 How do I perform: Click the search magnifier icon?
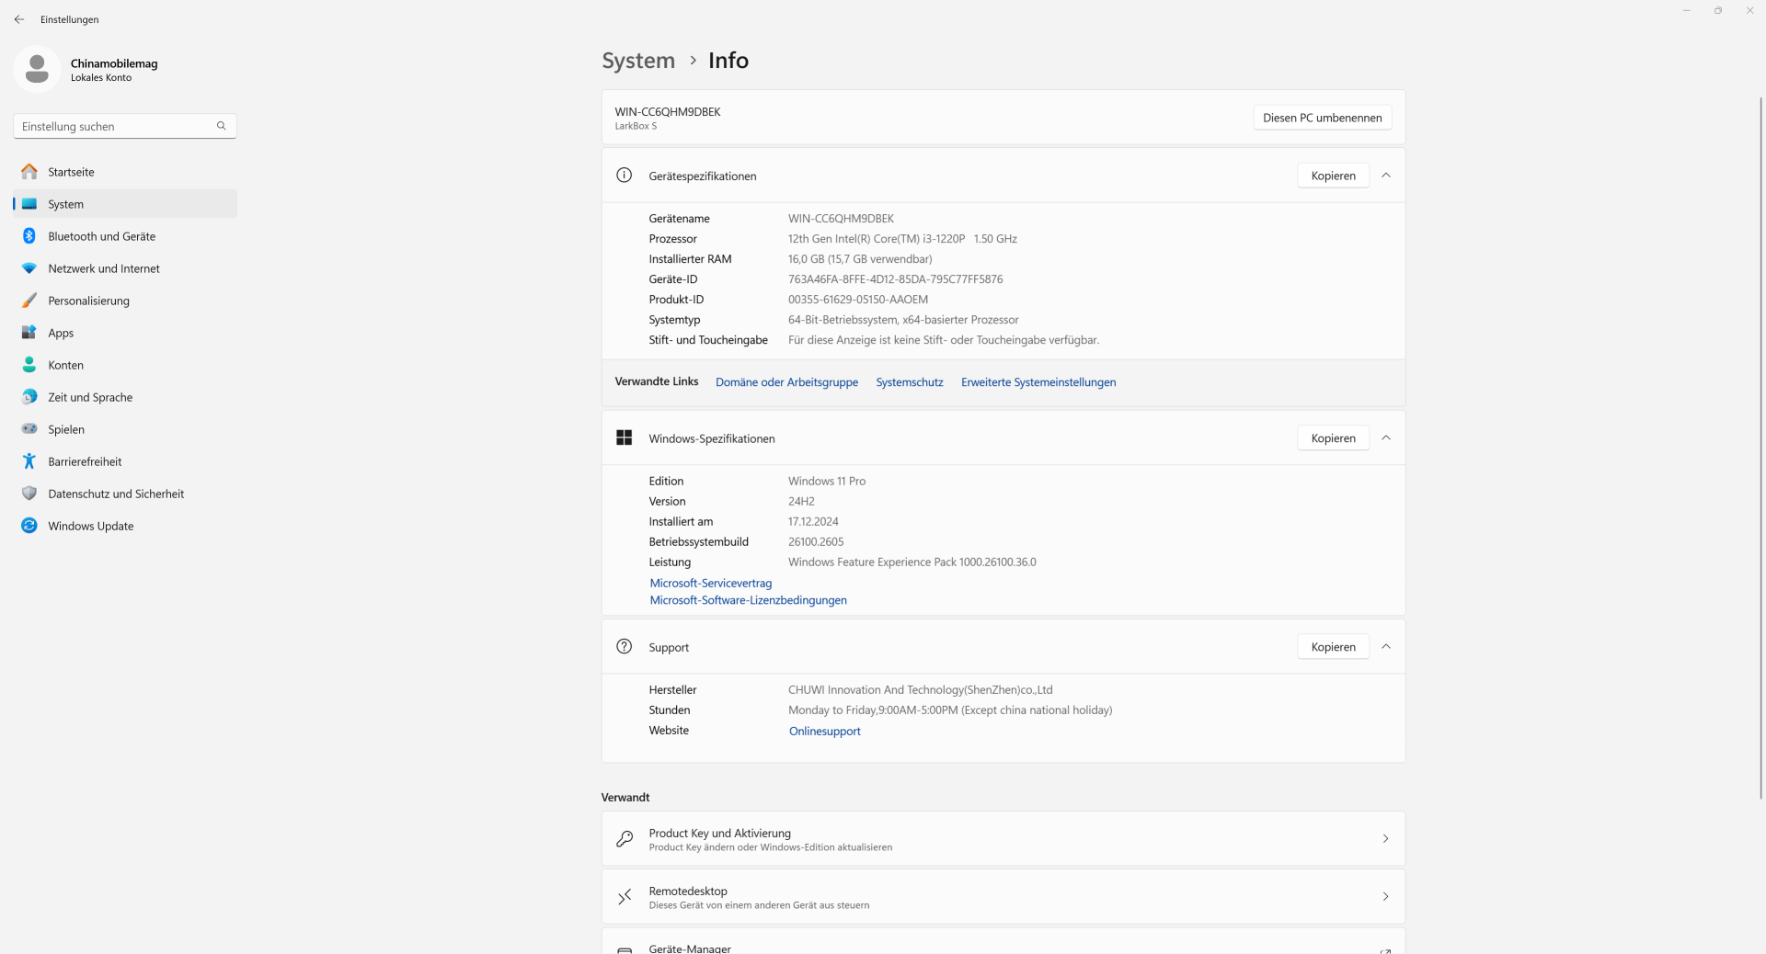click(221, 126)
